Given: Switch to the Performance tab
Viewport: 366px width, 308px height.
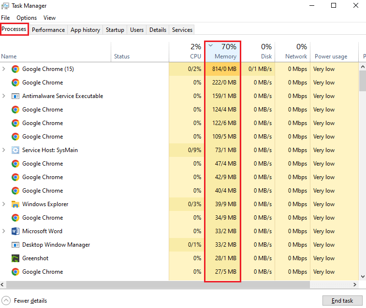Looking at the screenshot, I should [x=48, y=30].
